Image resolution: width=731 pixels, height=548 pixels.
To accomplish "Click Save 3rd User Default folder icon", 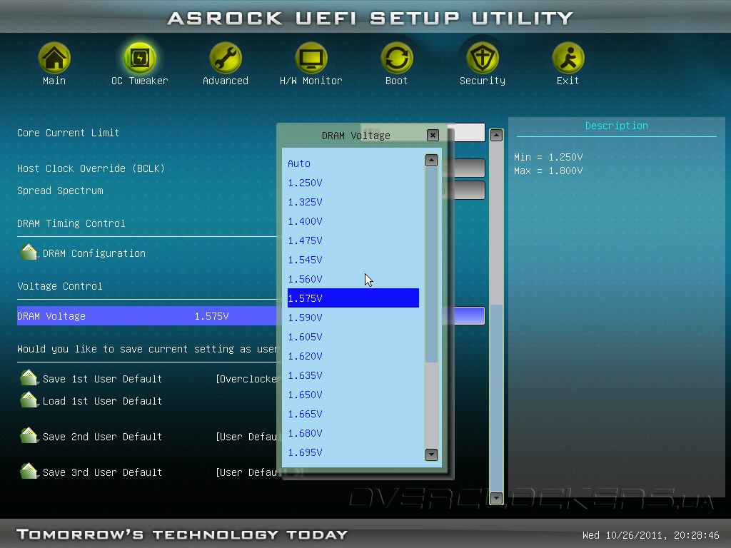I will tap(29, 471).
